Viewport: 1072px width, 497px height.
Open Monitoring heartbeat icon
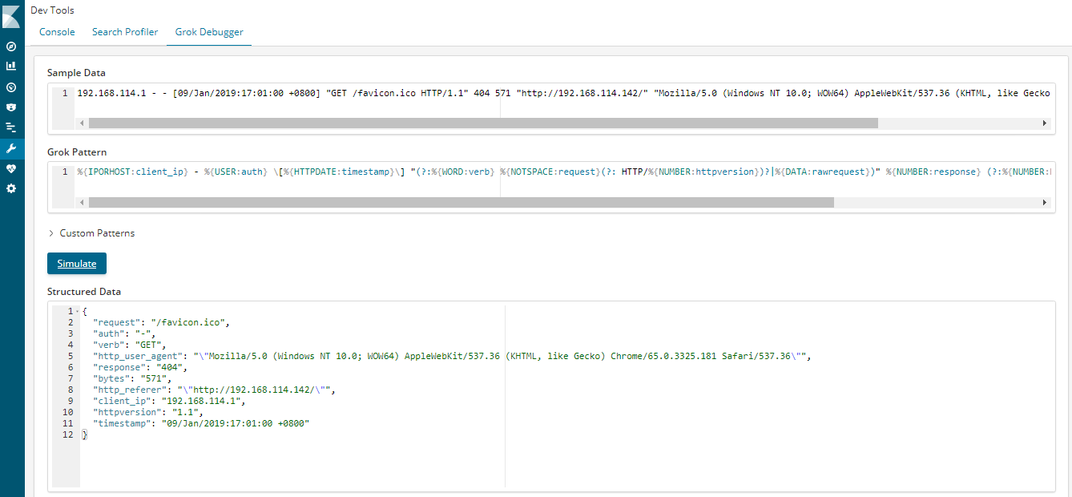[x=11, y=168]
